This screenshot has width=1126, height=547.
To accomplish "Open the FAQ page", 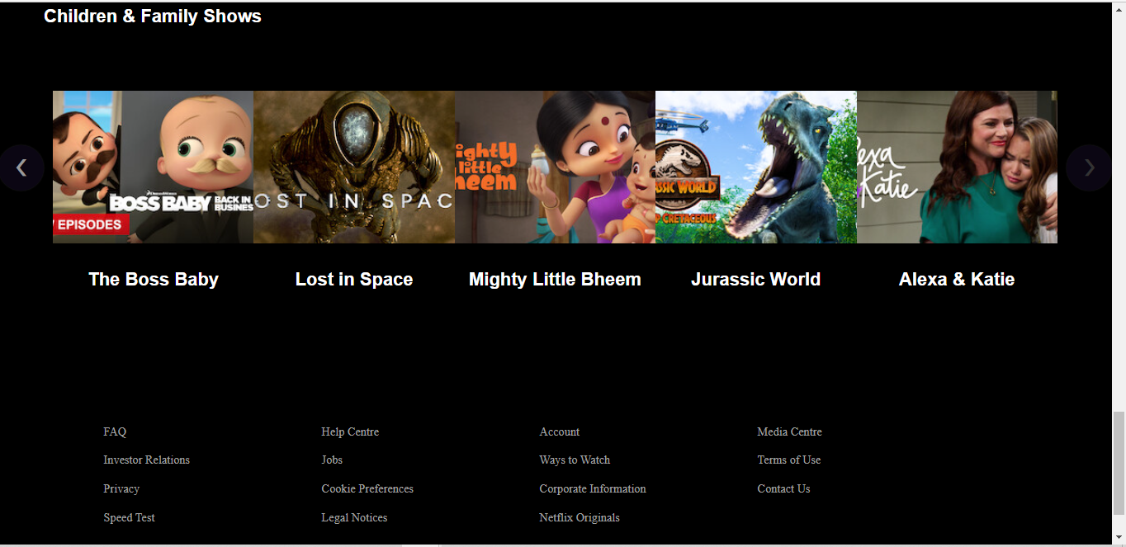I will (115, 431).
